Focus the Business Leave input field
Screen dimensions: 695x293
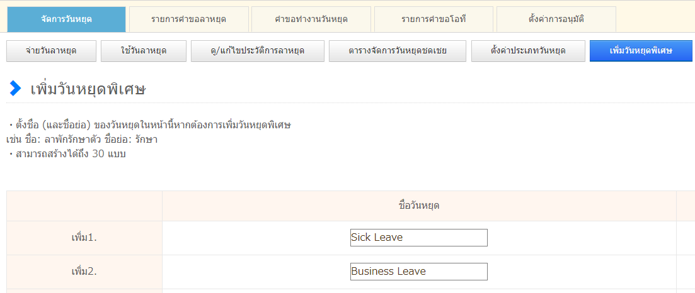[418, 272]
